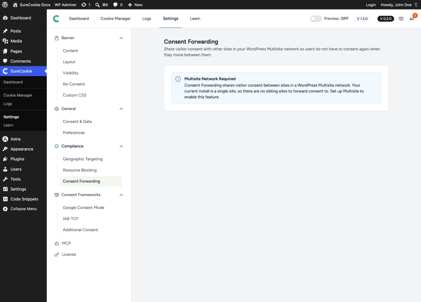Open the Learn tab
The height and width of the screenshot is (302, 421).
tap(195, 19)
